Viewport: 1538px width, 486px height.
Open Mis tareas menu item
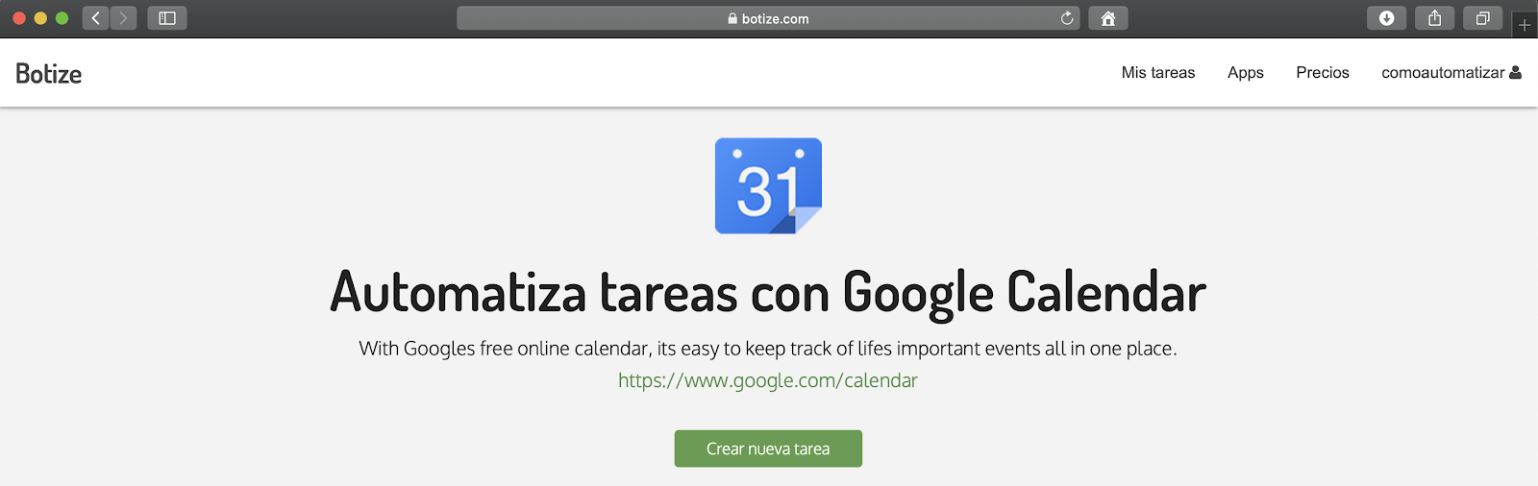[x=1158, y=73]
